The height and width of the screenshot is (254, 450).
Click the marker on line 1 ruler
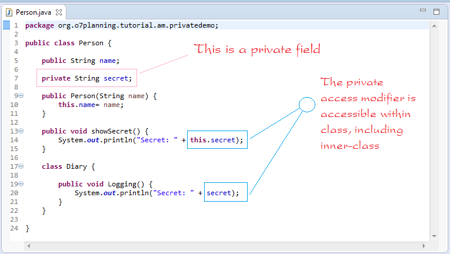(6, 25)
